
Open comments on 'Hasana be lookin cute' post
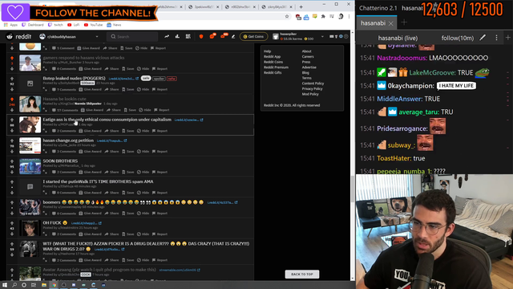[x=65, y=110]
